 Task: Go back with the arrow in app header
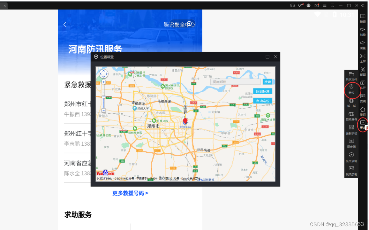[65, 25]
